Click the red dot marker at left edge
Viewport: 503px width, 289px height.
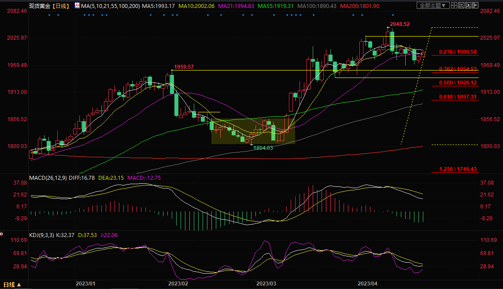2,233
